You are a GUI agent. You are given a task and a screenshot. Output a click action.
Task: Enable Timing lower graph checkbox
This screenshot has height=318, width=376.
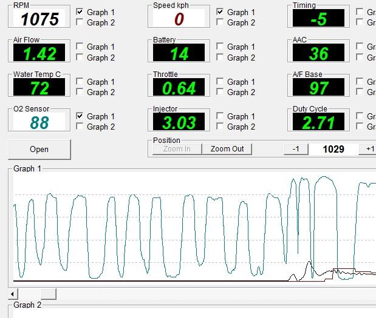(360, 22)
